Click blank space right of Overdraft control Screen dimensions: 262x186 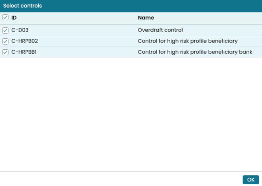point(222,30)
